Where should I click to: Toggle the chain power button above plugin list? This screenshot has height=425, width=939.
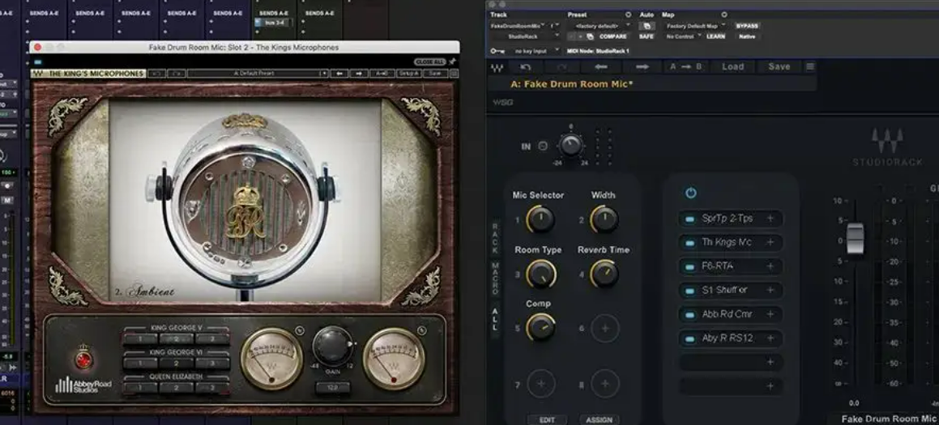(x=690, y=193)
